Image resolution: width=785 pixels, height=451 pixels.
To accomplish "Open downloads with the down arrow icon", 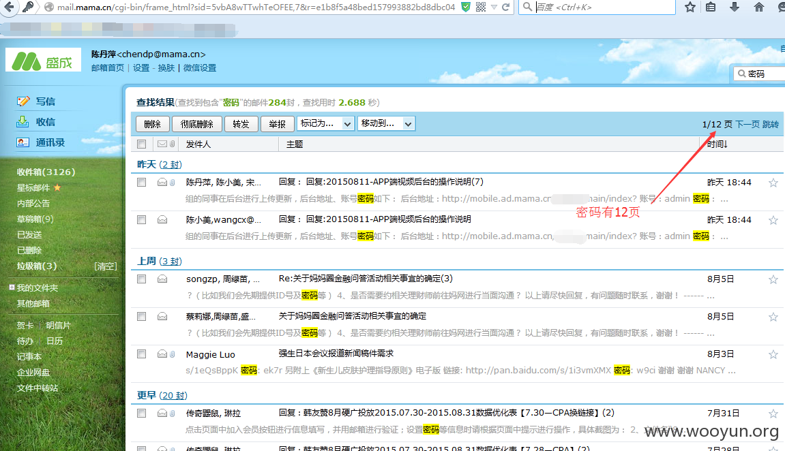I will 735,7.
